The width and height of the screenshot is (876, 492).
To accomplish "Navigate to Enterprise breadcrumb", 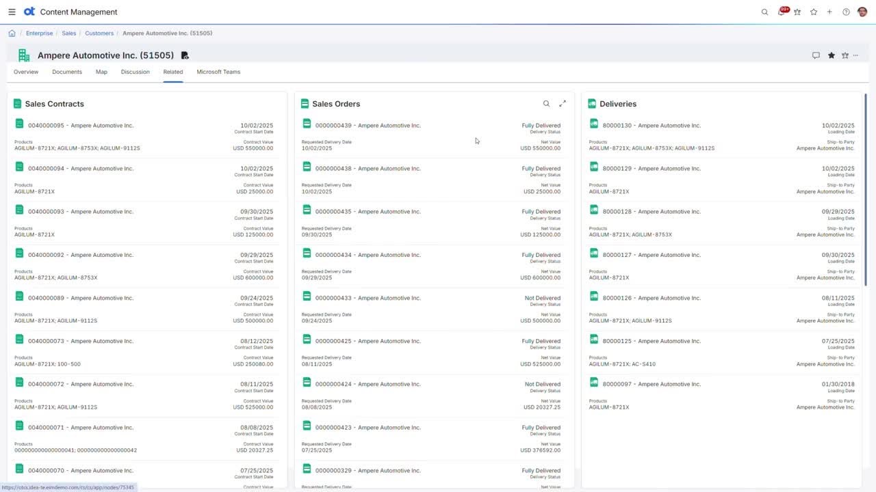I will click(x=39, y=33).
